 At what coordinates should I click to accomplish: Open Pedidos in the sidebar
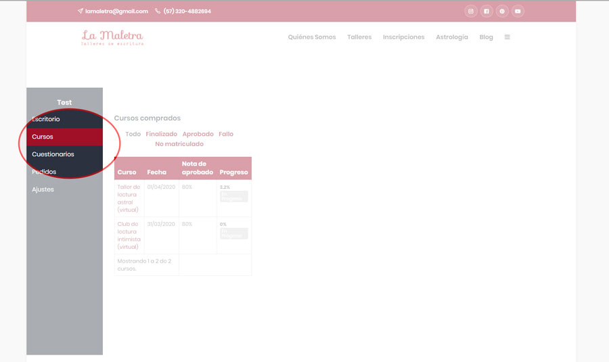[x=64, y=172]
